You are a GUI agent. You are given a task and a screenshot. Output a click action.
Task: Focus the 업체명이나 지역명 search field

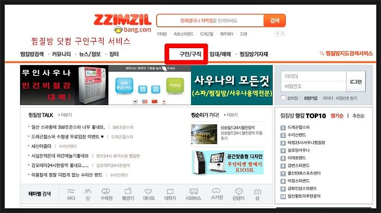tap(210, 21)
